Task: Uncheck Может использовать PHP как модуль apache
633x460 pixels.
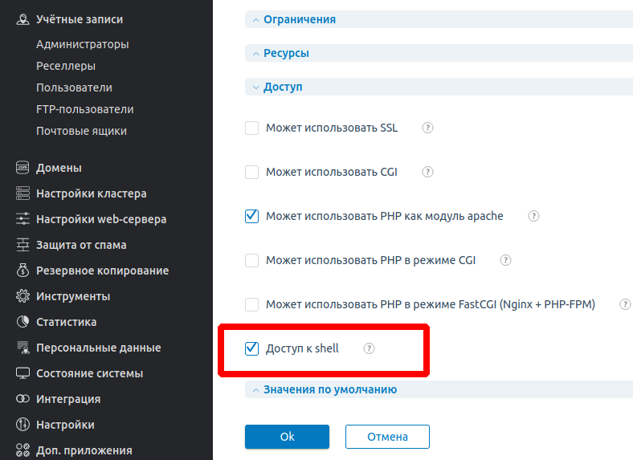Action: (x=252, y=216)
